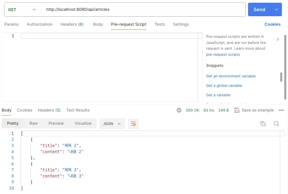Click the snippets panel vertical scrollbar
This screenshot has height=194, width=288.
[281, 77]
